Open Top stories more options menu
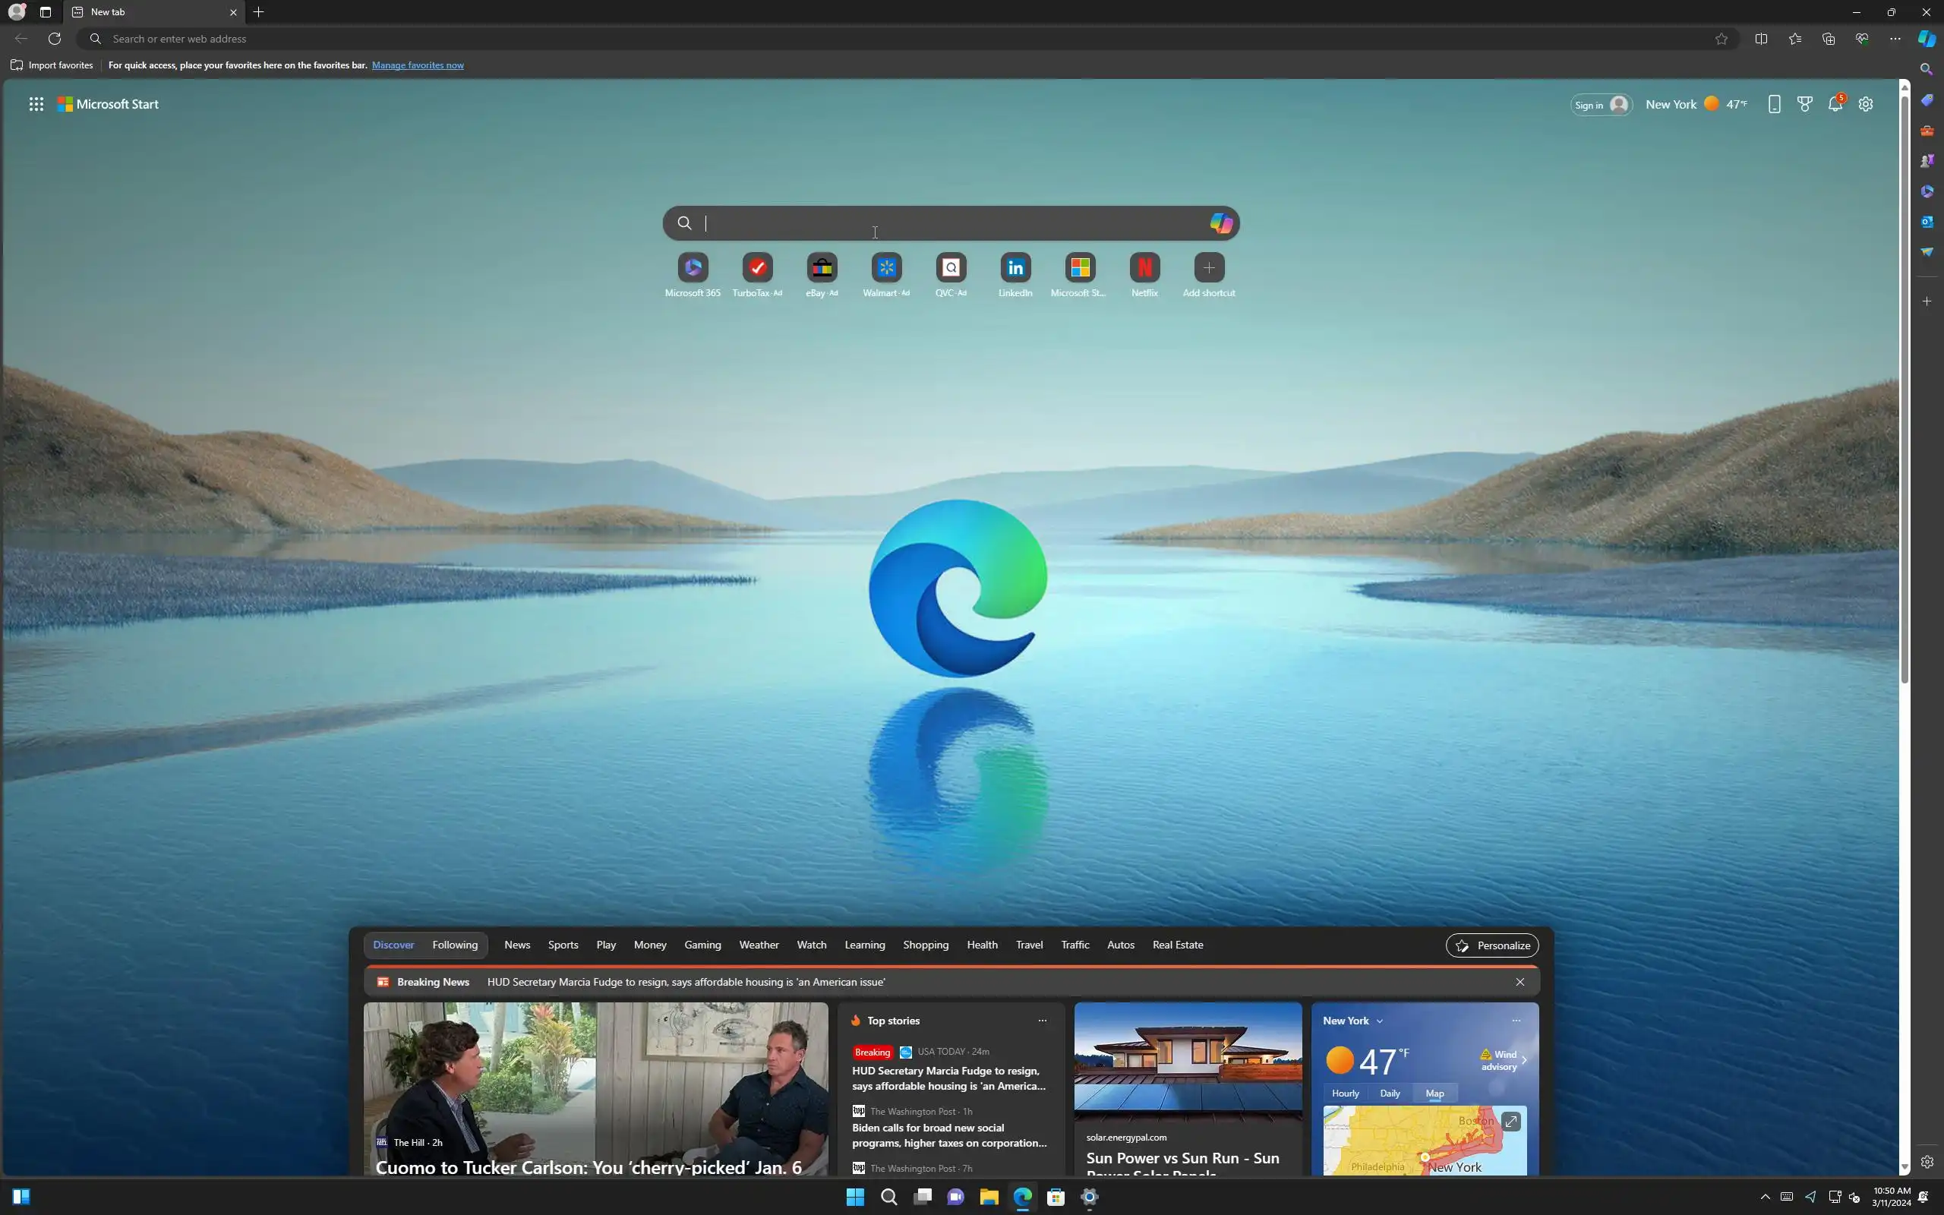Image resolution: width=1944 pixels, height=1215 pixels. click(x=1042, y=1021)
